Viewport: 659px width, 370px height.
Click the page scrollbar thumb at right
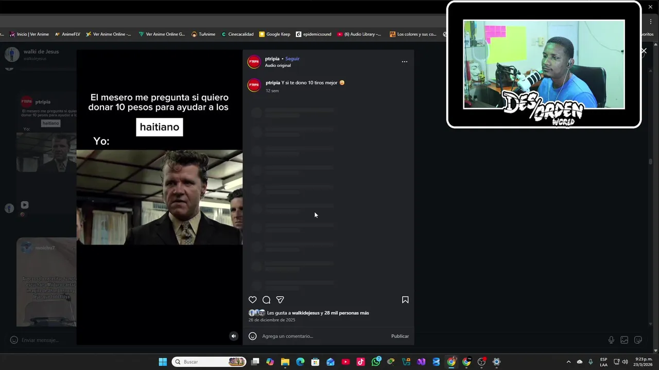pyautogui.click(x=651, y=161)
